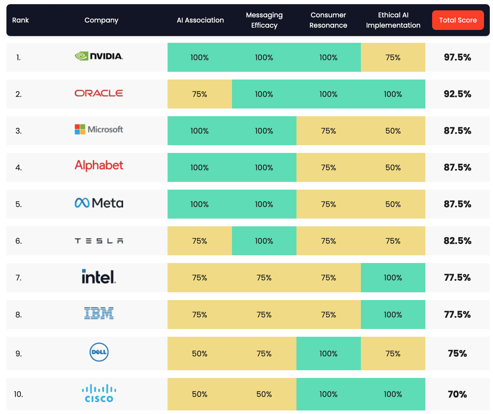Click NVIDIA's 97.5% total score
The image size is (493, 414).
pos(457,57)
